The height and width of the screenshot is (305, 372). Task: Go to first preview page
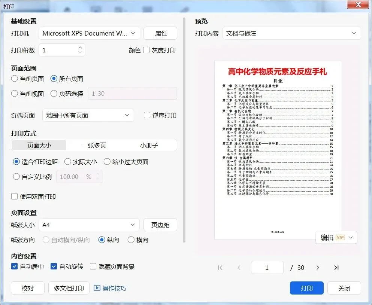(x=220, y=268)
